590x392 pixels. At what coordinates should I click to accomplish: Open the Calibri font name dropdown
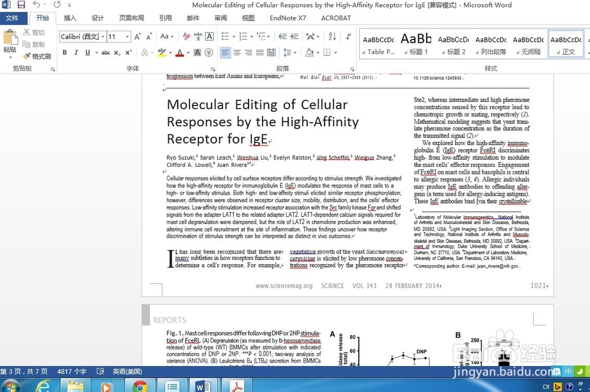point(102,37)
